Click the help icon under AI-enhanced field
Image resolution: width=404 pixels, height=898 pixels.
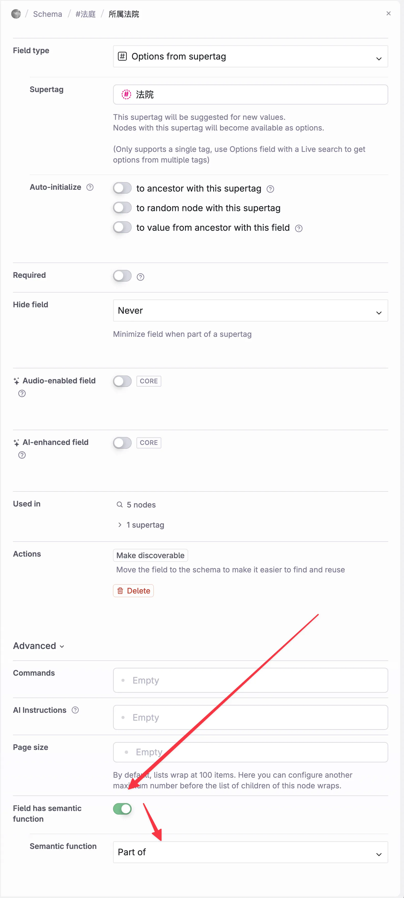[22, 455]
